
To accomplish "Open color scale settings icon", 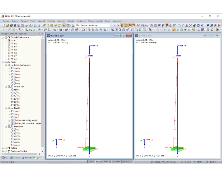I will (218, 30).
